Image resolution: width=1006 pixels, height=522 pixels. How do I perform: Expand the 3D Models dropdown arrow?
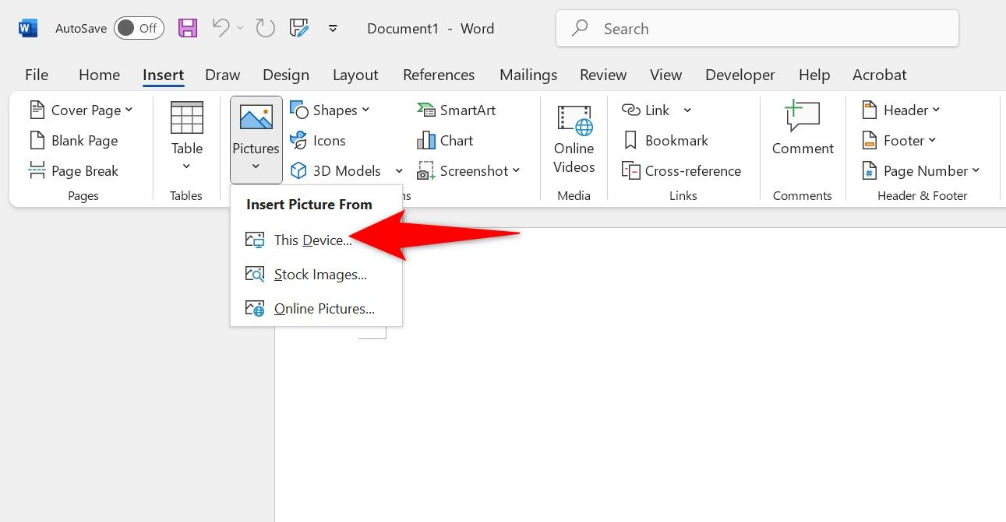click(x=399, y=170)
